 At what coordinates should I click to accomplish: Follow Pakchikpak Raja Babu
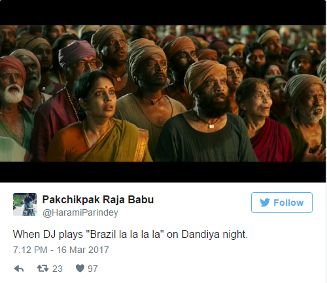point(282,203)
